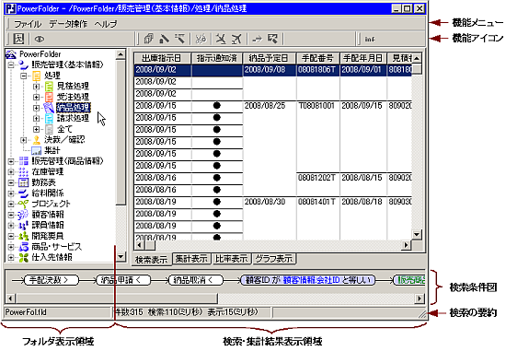Click the 手配決裁 > condition node

[52, 280]
